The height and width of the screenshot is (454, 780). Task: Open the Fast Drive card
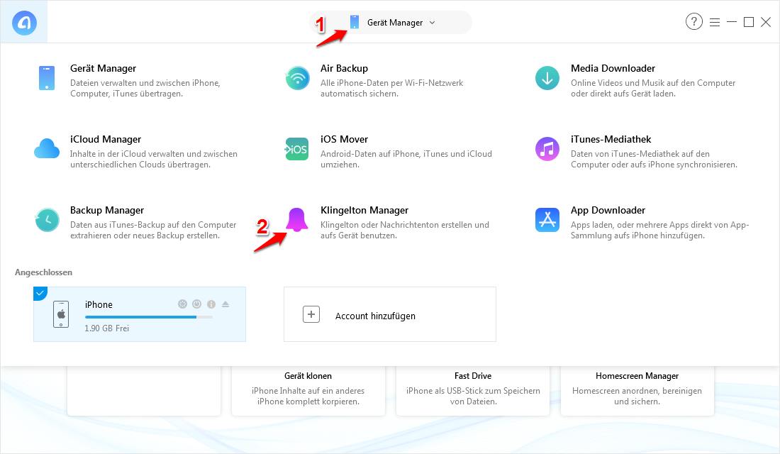(472, 391)
